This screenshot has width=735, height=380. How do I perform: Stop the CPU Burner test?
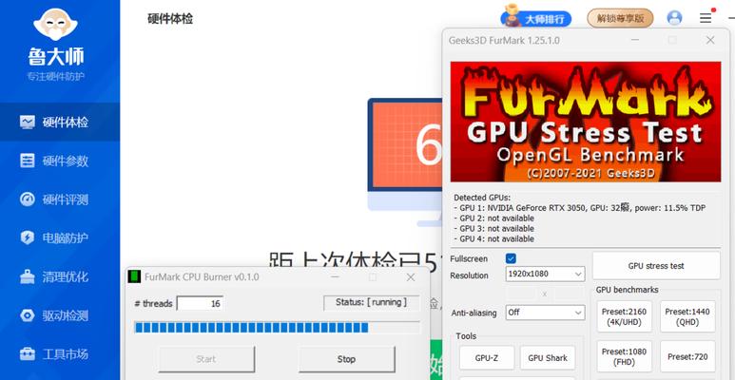pos(346,359)
